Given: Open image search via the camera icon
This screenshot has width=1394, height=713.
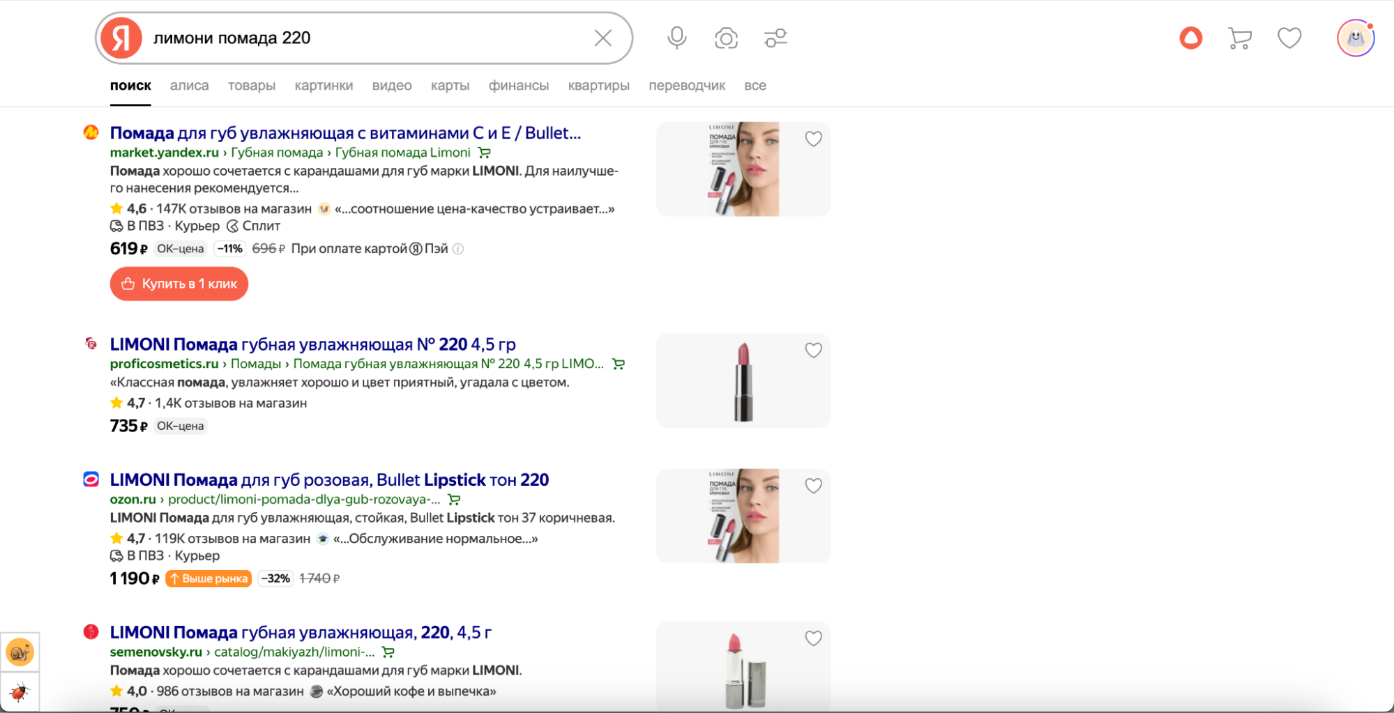Looking at the screenshot, I should click(726, 38).
